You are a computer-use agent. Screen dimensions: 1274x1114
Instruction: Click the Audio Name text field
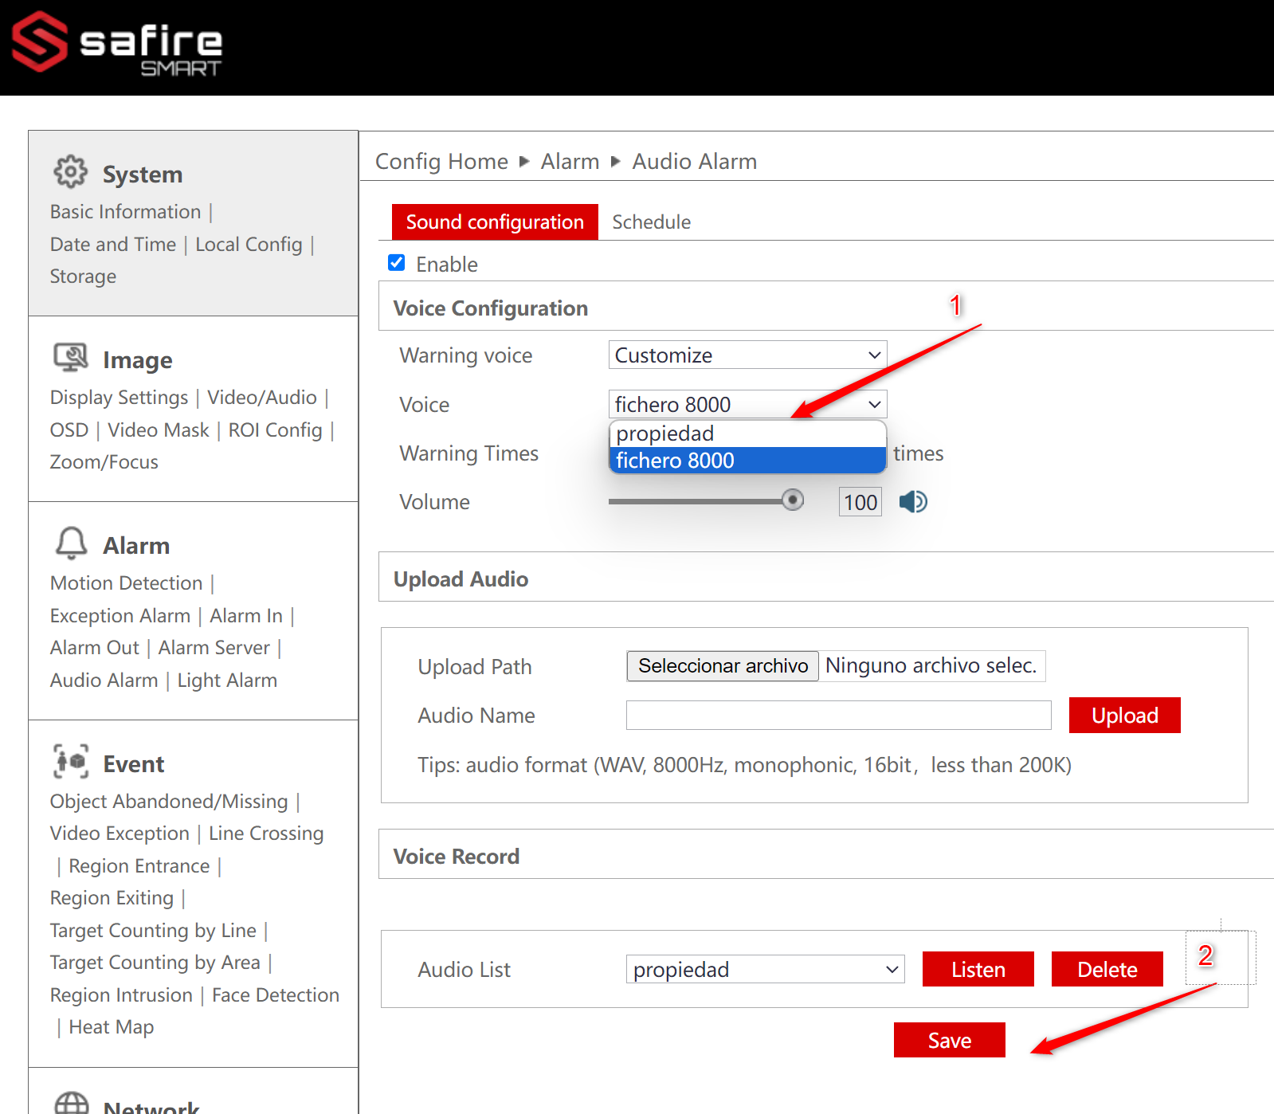coord(838,716)
